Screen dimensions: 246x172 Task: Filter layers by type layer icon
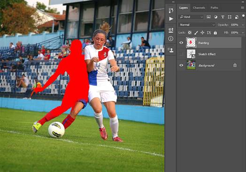[x=223, y=17]
